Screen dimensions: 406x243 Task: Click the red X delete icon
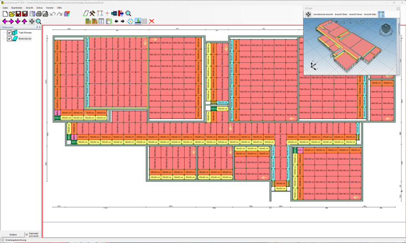(152, 21)
